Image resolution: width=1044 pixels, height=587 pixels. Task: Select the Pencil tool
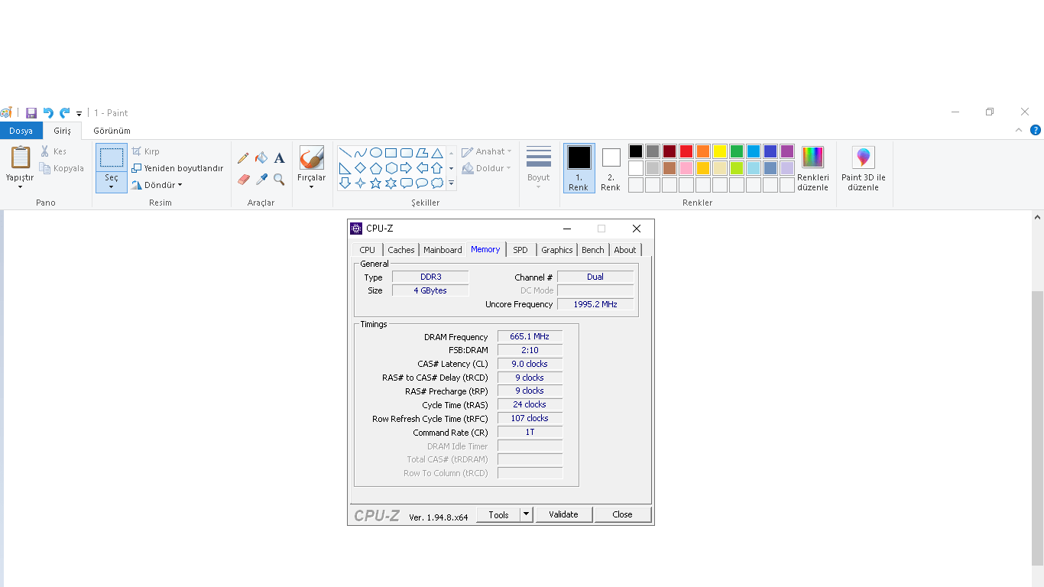click(x=243, y=158)
